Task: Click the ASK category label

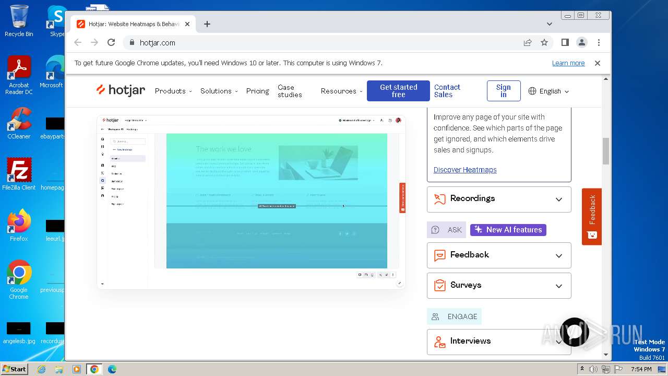Action: (x=447, y=230)
